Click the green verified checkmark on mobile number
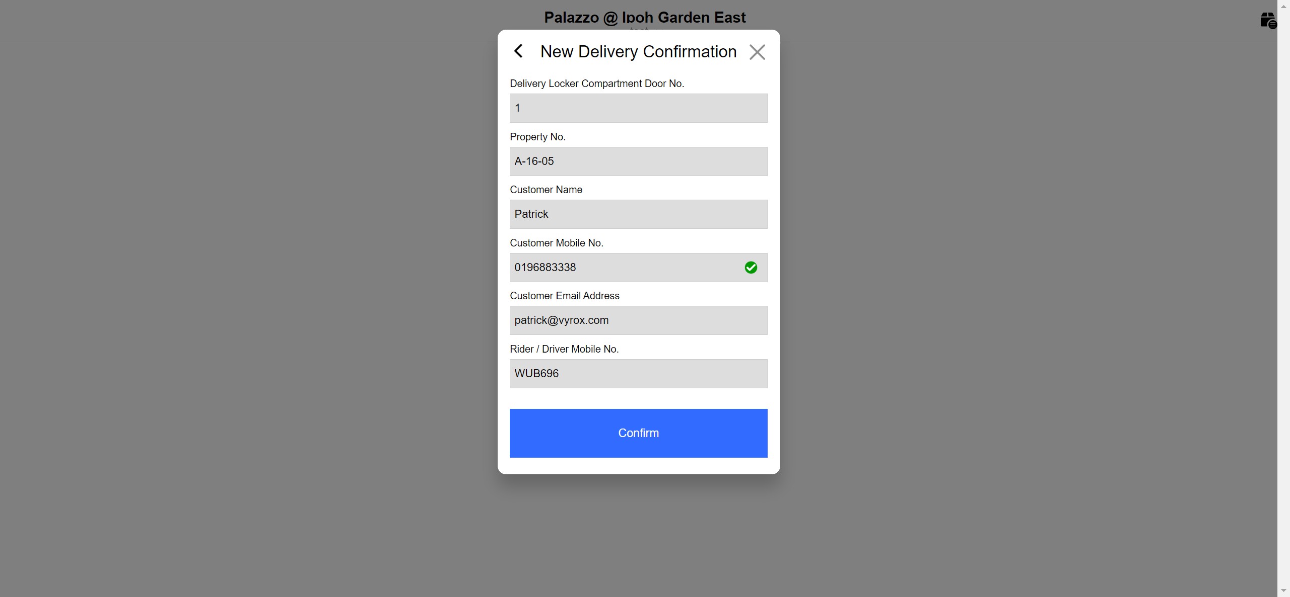This screenshot has height=597, width=1290. click(751, 267)
